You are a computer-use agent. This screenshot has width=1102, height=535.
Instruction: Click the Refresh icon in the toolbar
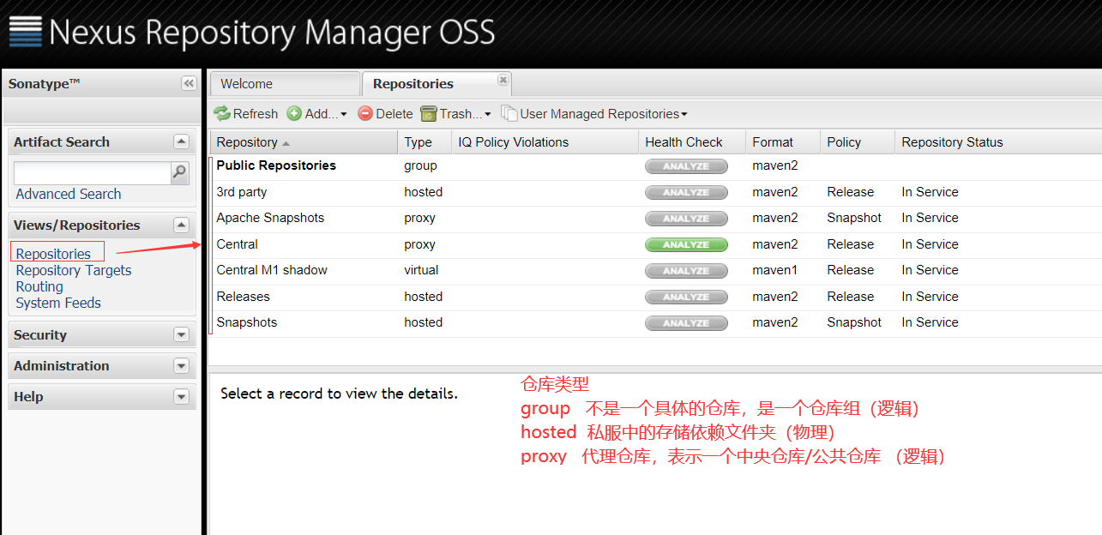[222, 113]
